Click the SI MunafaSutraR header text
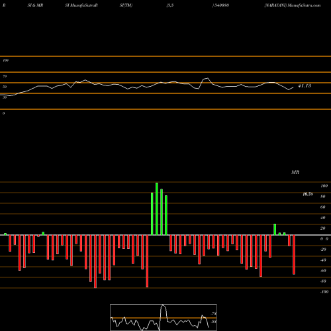Screen dimensions: 331x331 click(81, 5)
